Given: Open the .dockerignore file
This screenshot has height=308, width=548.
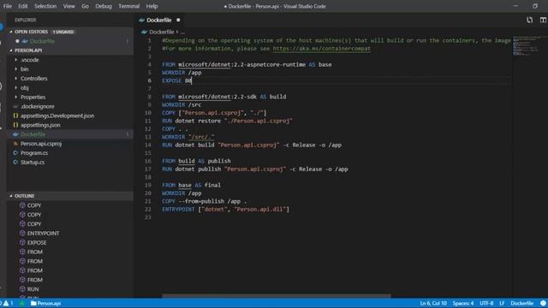Looking at the screenshot, I should pos(37,106).
